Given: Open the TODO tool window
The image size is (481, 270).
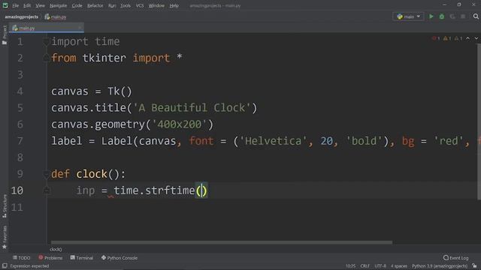Looking at the screenshot, I should tap(22, 258).
